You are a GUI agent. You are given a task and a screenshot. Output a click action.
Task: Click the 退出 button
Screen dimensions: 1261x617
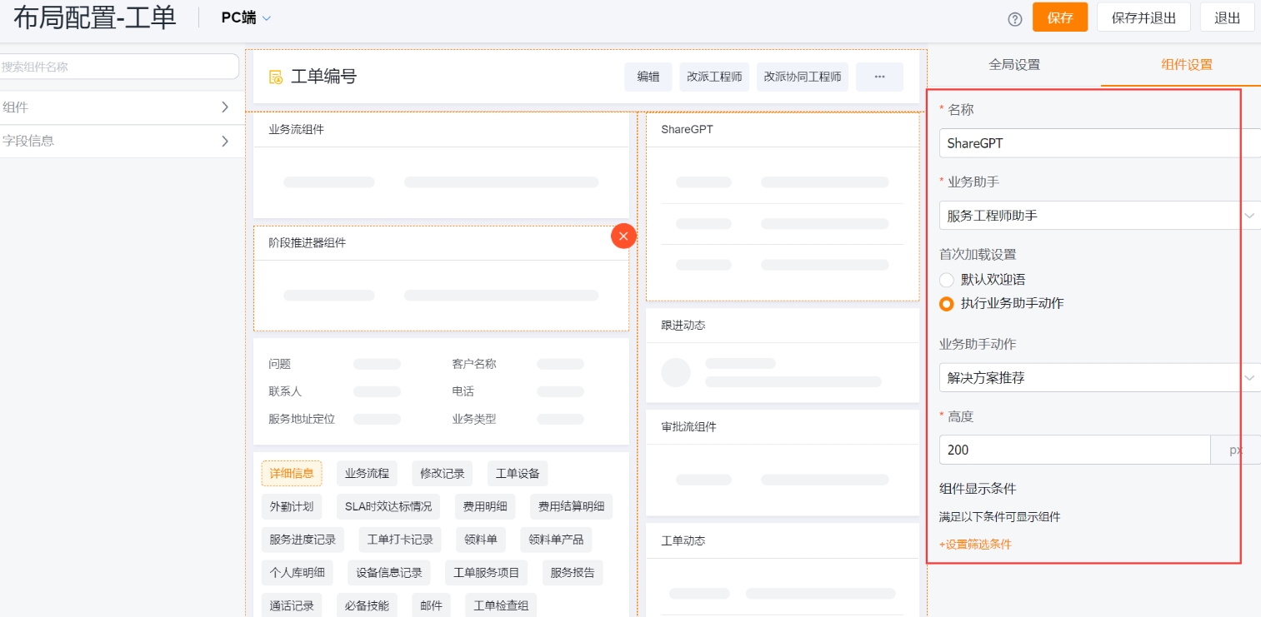click(x=1227, y=17)
